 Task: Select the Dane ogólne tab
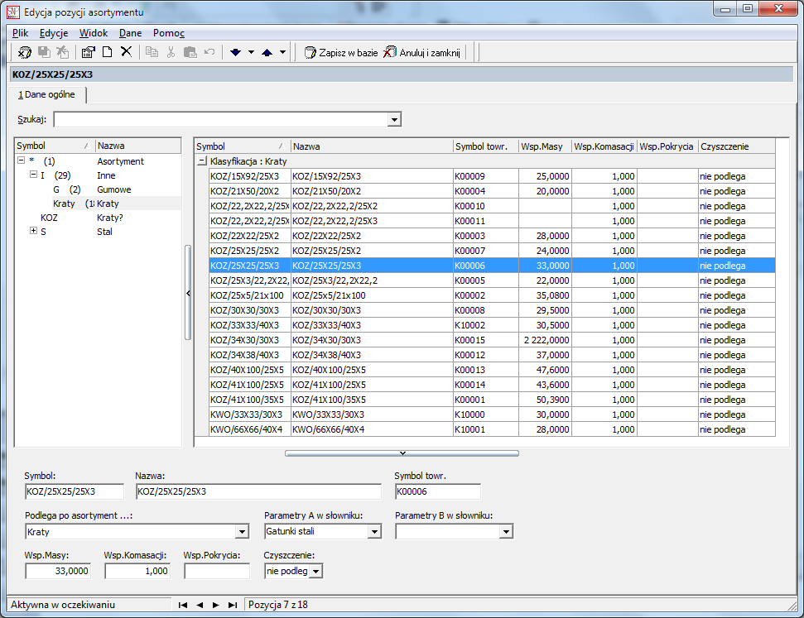point(47,95)
